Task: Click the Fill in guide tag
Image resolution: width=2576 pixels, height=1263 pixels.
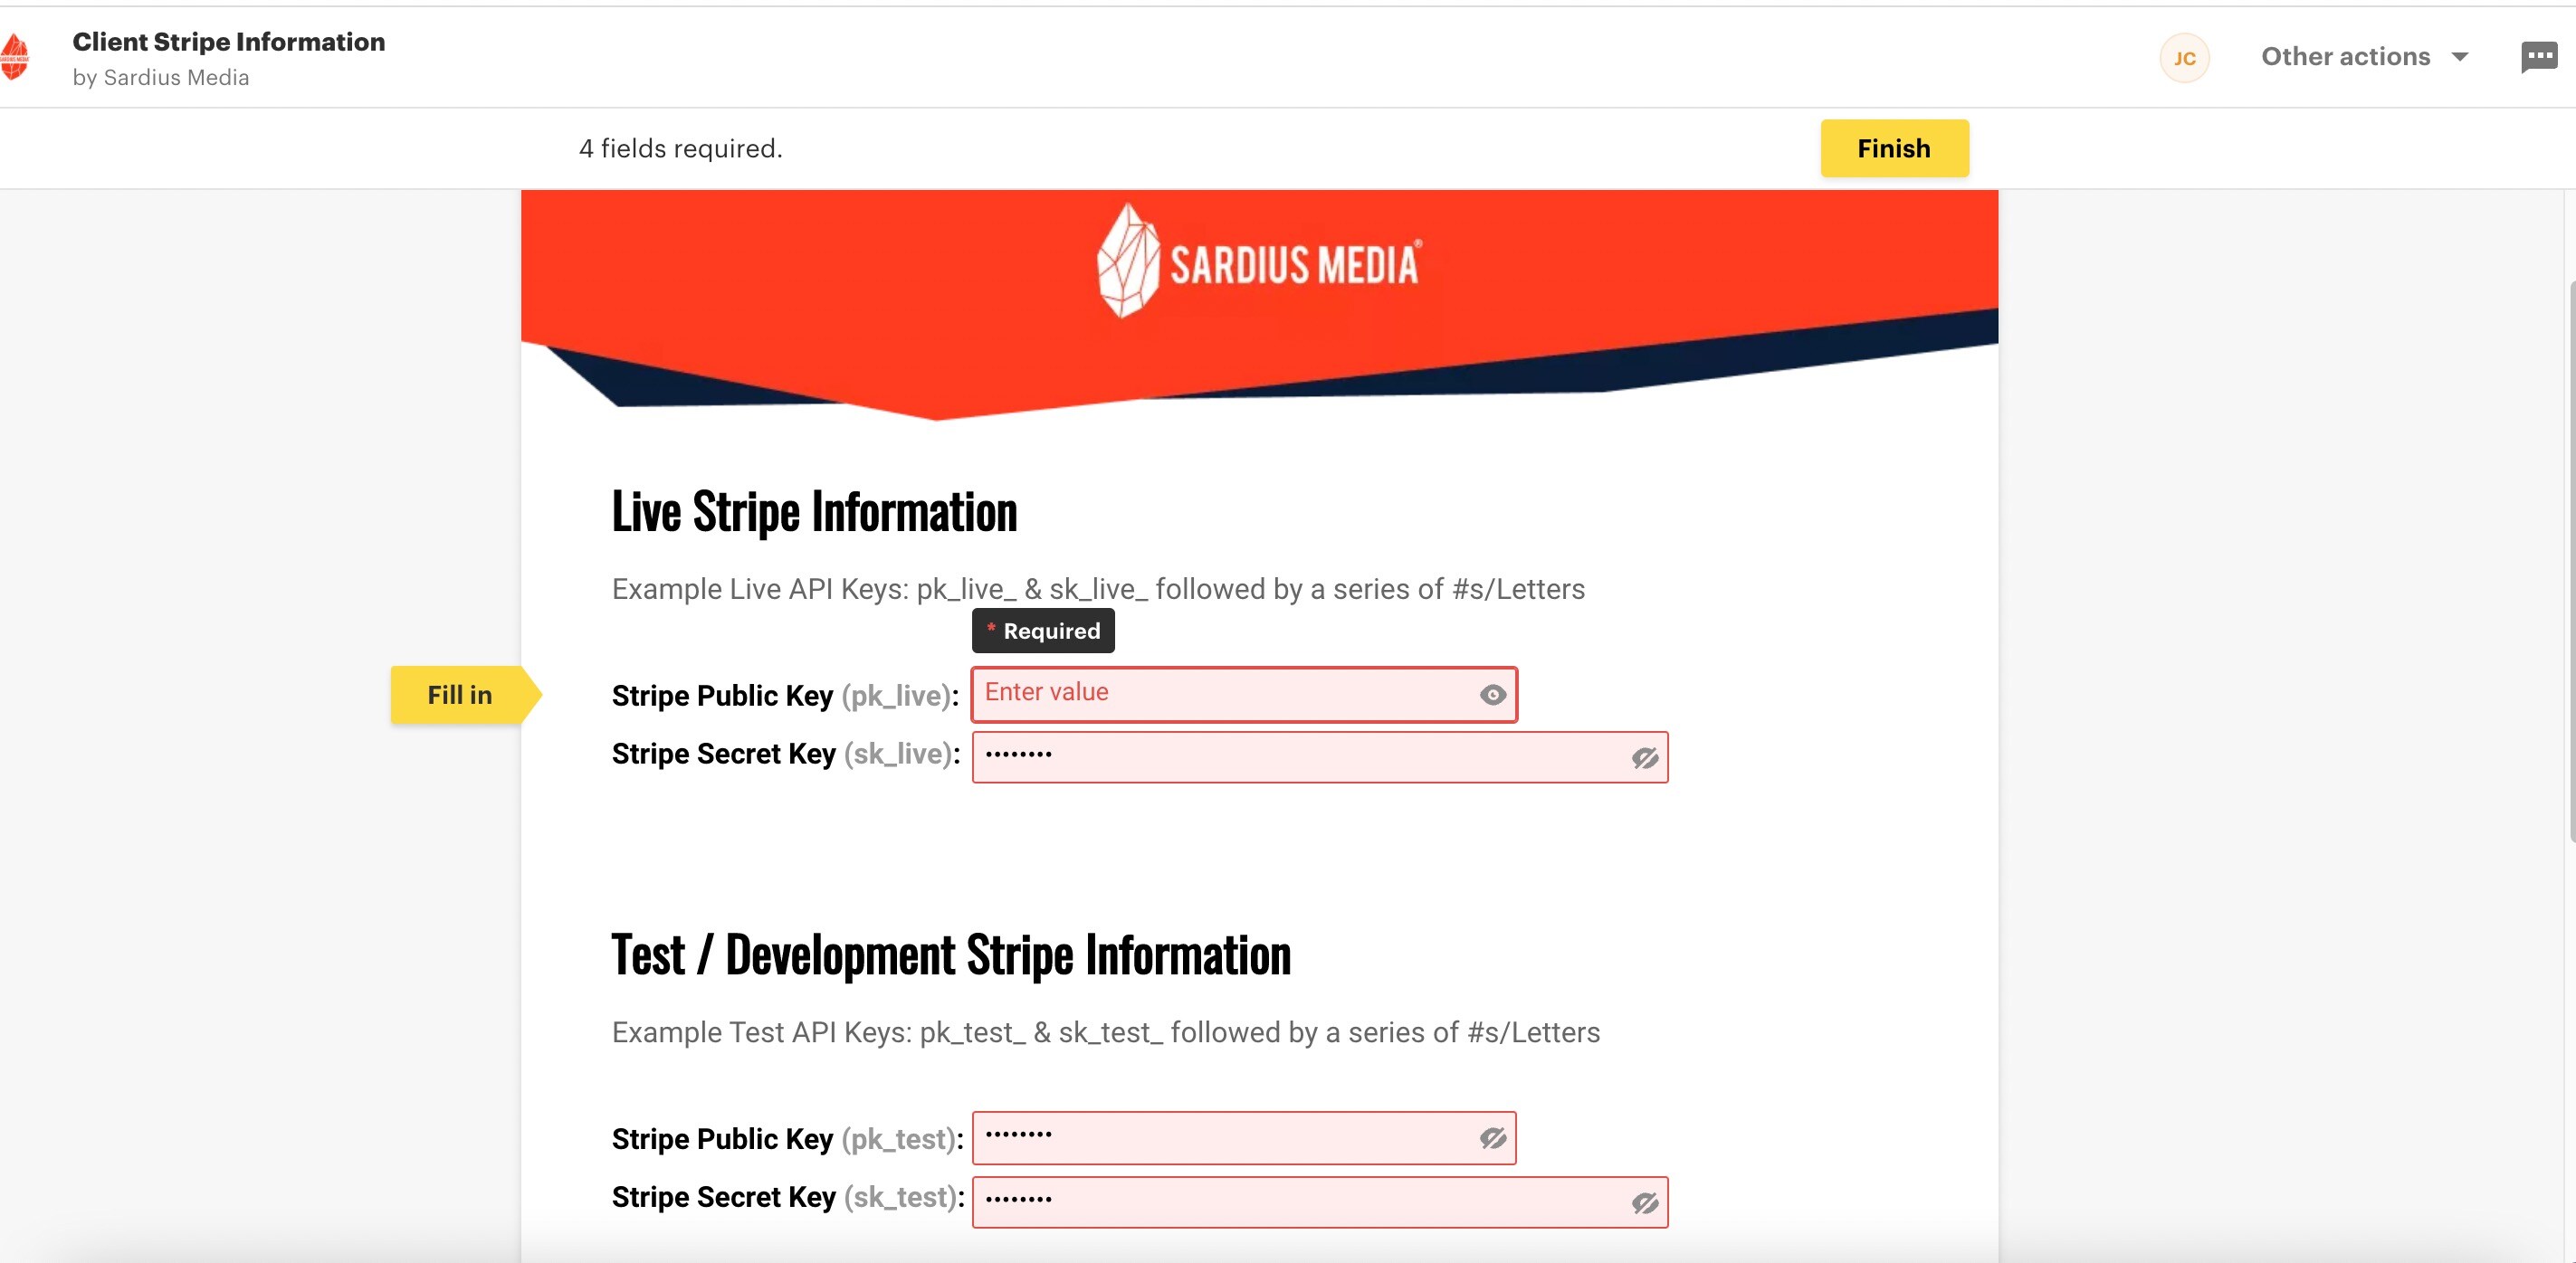Action: coord(465,695)
